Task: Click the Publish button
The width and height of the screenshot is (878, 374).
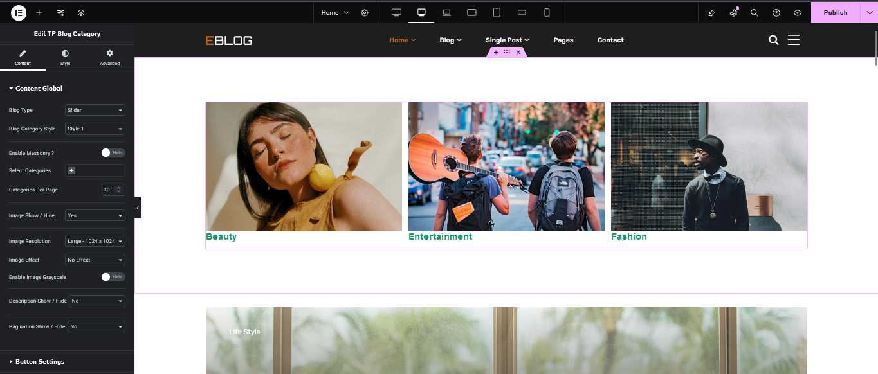Action: tap(835, 12)
